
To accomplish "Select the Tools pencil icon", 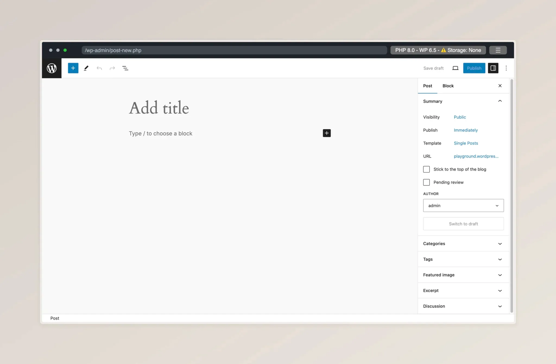I will point(86,68).
